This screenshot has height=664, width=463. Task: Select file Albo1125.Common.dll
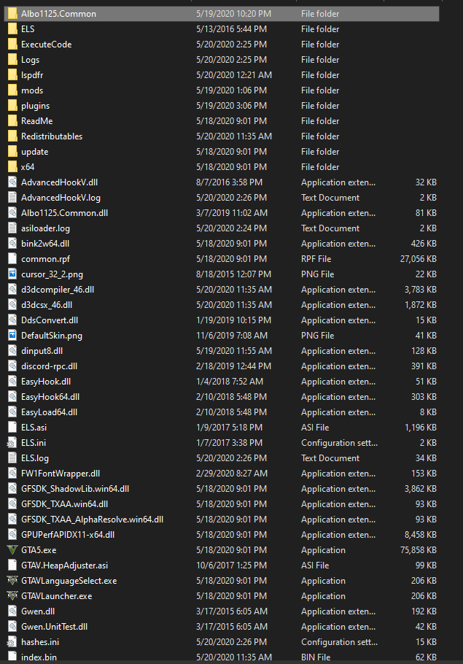pos(65,213)
